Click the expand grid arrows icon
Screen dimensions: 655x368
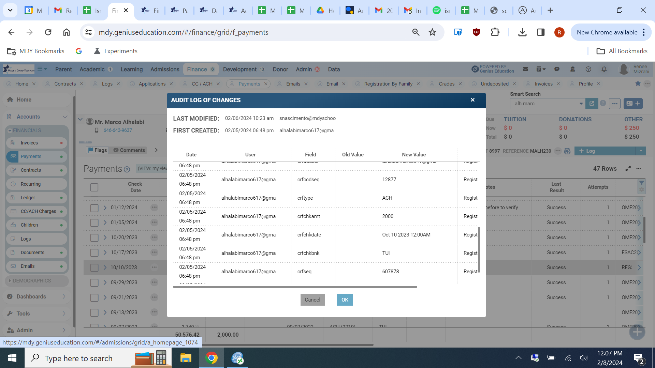[x=628, y=169]
